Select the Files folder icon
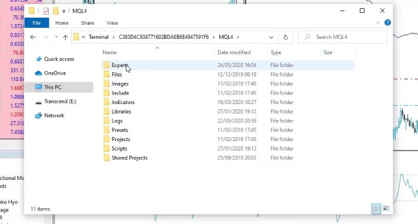This screenshot has height=224, width=418. click(x=106, y=75)
